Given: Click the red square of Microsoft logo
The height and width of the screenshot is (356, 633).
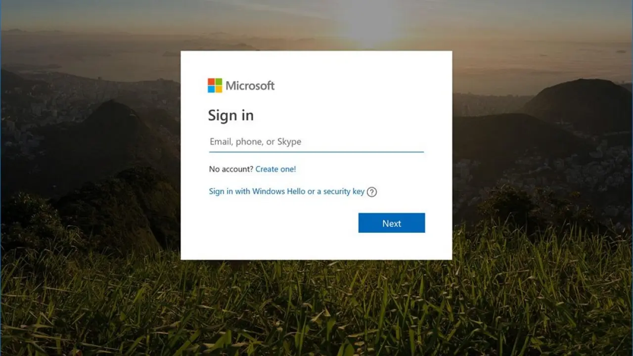Looking at the screenshot, I should (211, 82).
